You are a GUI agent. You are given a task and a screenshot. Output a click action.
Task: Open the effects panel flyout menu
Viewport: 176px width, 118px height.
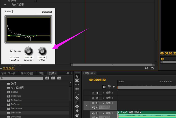click(67, 73)
